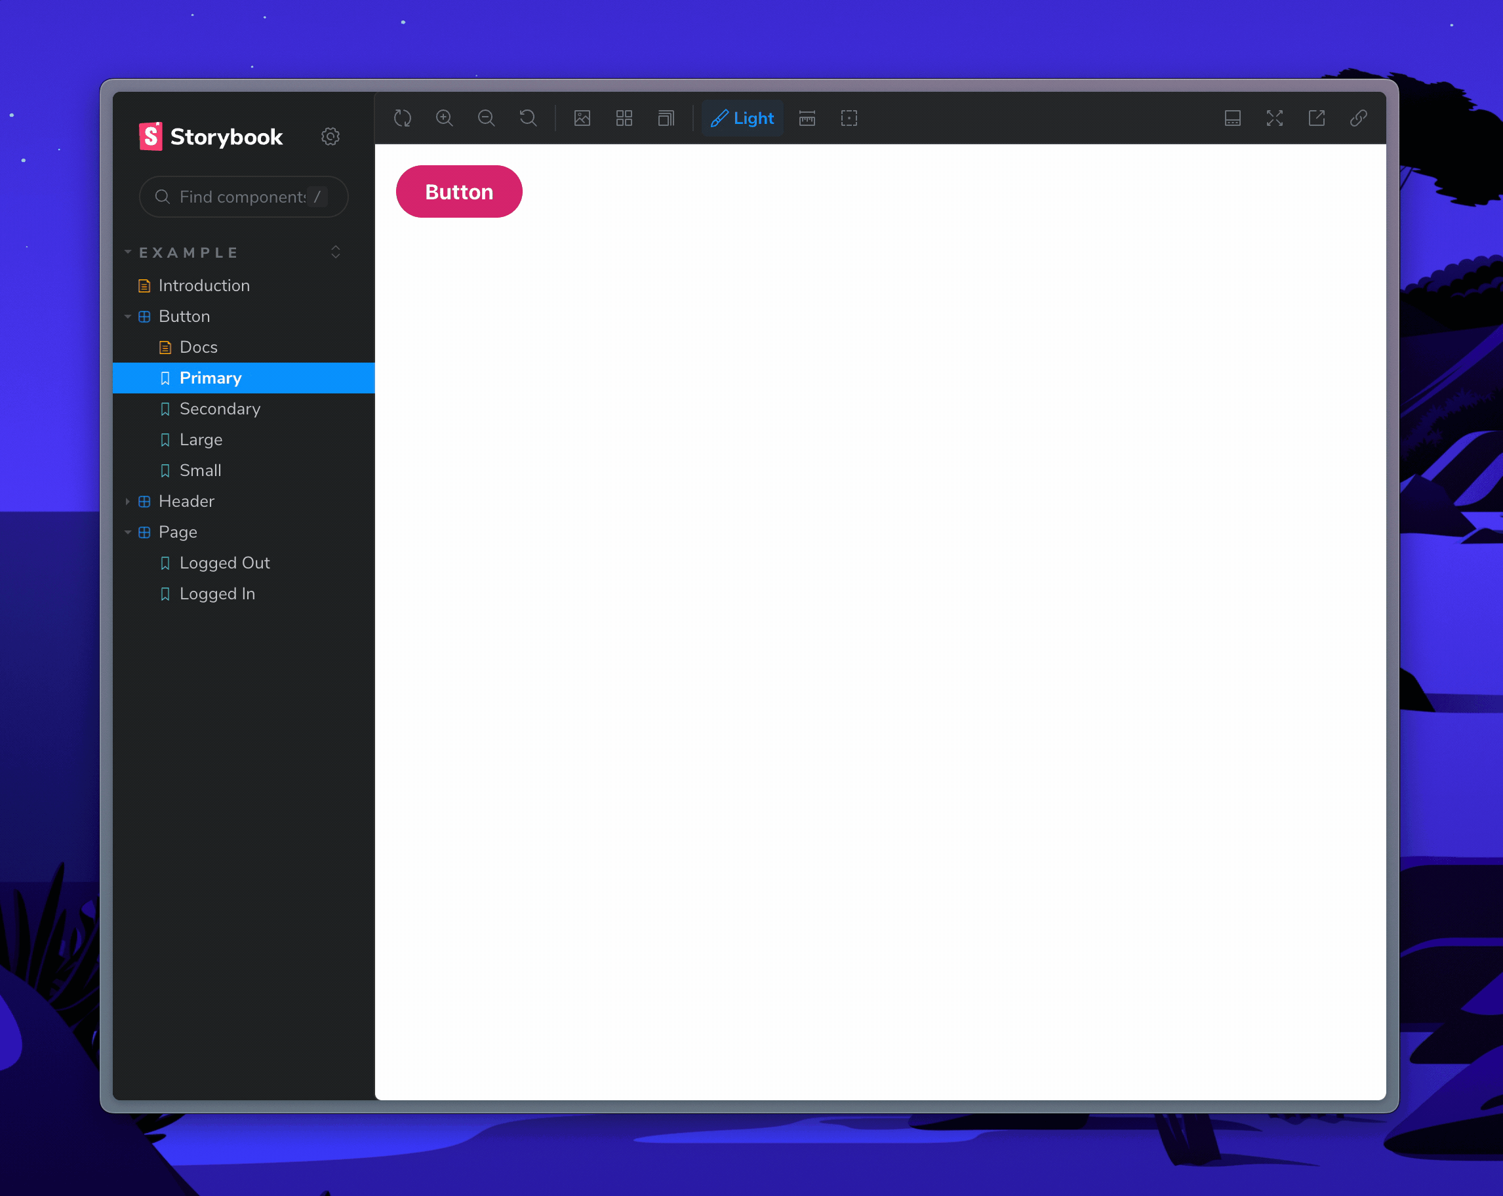1503x1196 pixels.
Task: Select the Docs story under Button
Action: click(x=197, y=346)
